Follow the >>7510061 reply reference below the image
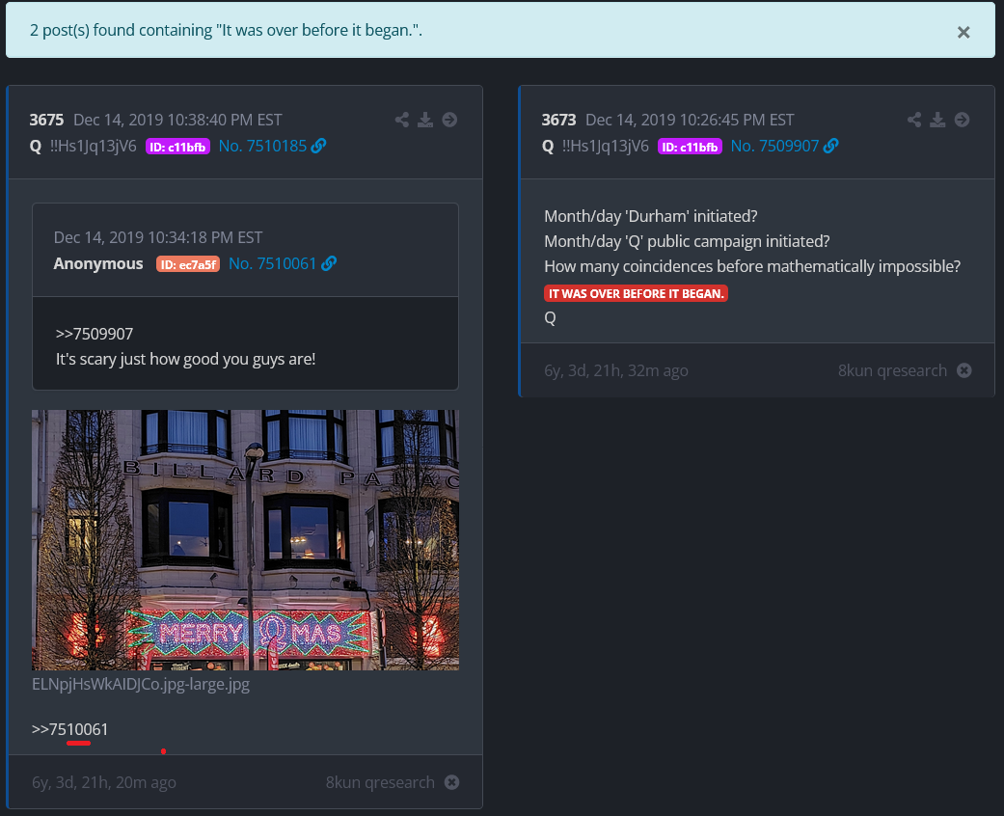This screenshot has height=816, width=1004. pos(70,729)
